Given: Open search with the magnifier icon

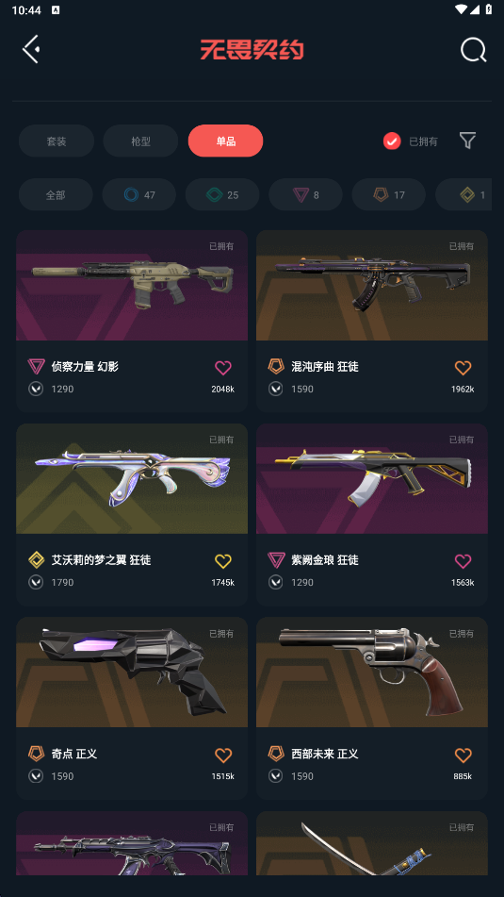Looking at the screenshot, I should [x=473, y=50].
